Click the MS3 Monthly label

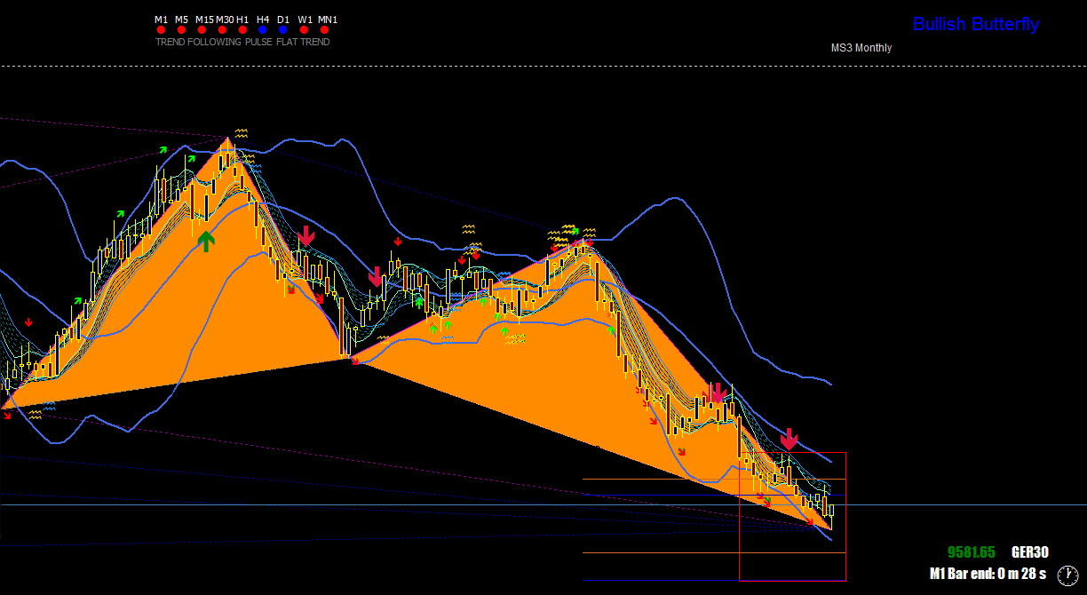coord(861,48)
